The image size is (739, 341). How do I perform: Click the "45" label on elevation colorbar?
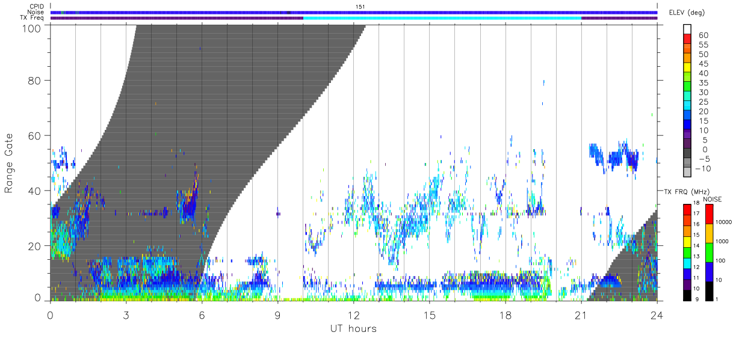(703, 64)
